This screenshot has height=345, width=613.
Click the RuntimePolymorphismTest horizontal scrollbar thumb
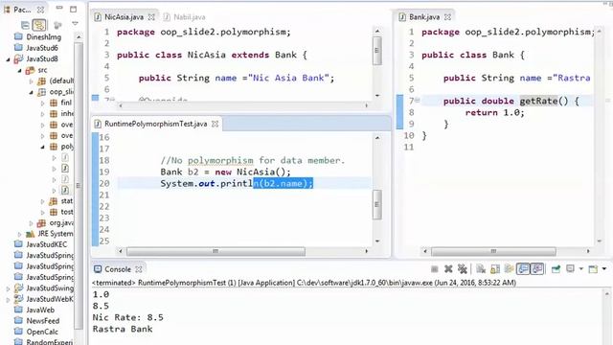pyautogui.click(x=216, y=251)
